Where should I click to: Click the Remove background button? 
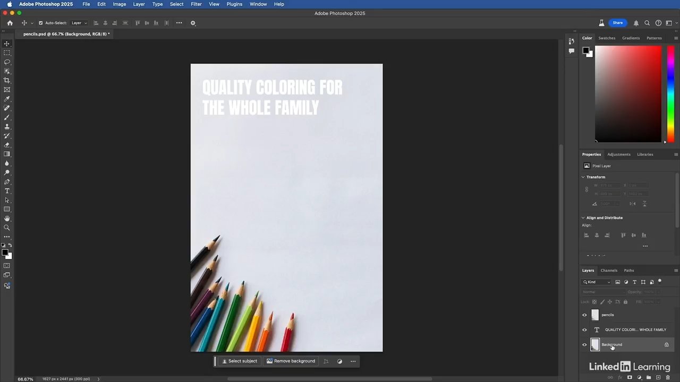[x=291, y=361]
